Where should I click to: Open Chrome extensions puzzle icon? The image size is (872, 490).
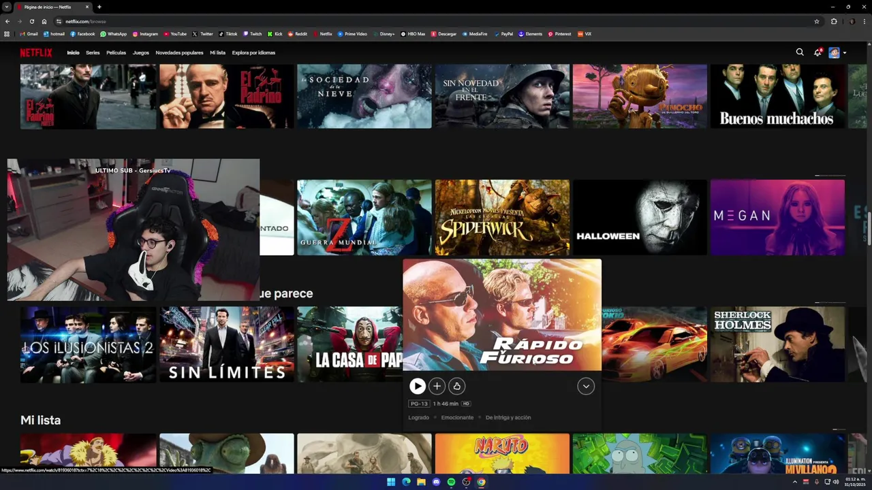pyautogui.click(x=834, y=21)
